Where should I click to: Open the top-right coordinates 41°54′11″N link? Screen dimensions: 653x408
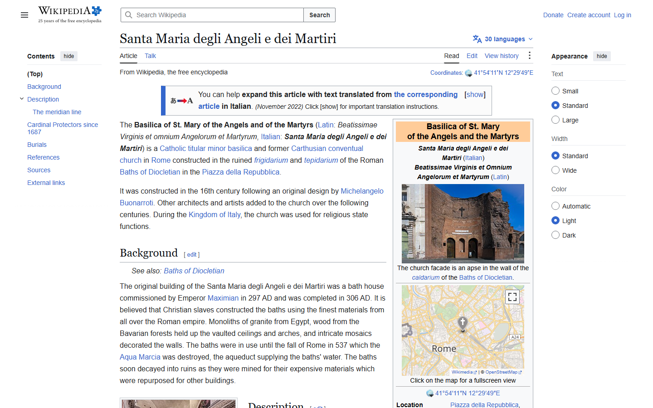[503, 73]
